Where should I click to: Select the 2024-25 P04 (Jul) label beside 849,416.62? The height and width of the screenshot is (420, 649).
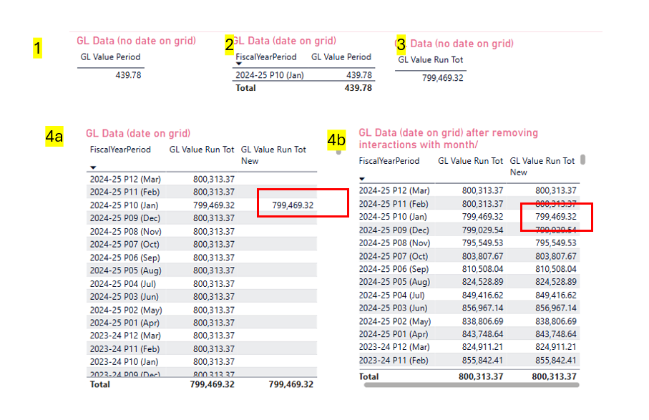pos(391,295)
